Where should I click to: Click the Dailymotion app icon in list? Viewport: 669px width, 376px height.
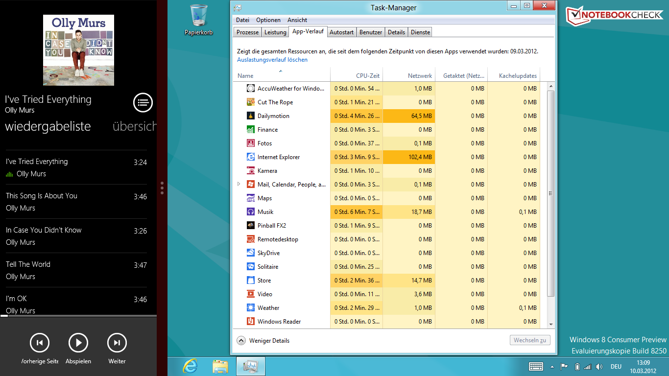[250, 116]
